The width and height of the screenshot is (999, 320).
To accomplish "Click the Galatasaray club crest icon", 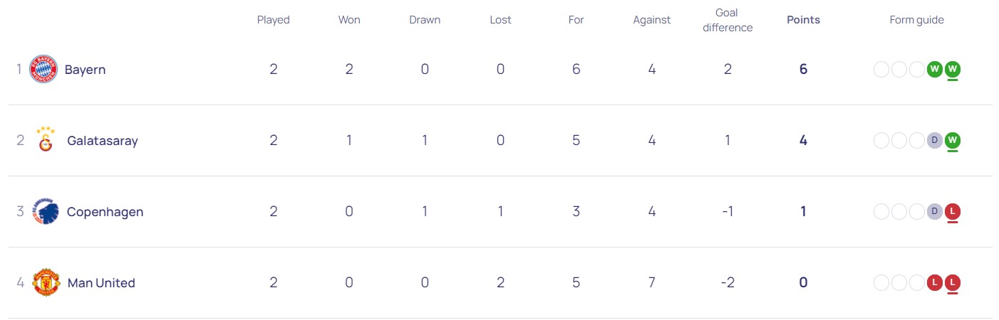I will click(x=44, y=140).
